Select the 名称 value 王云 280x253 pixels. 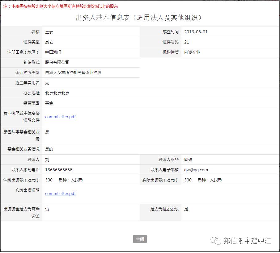(49, 32)
